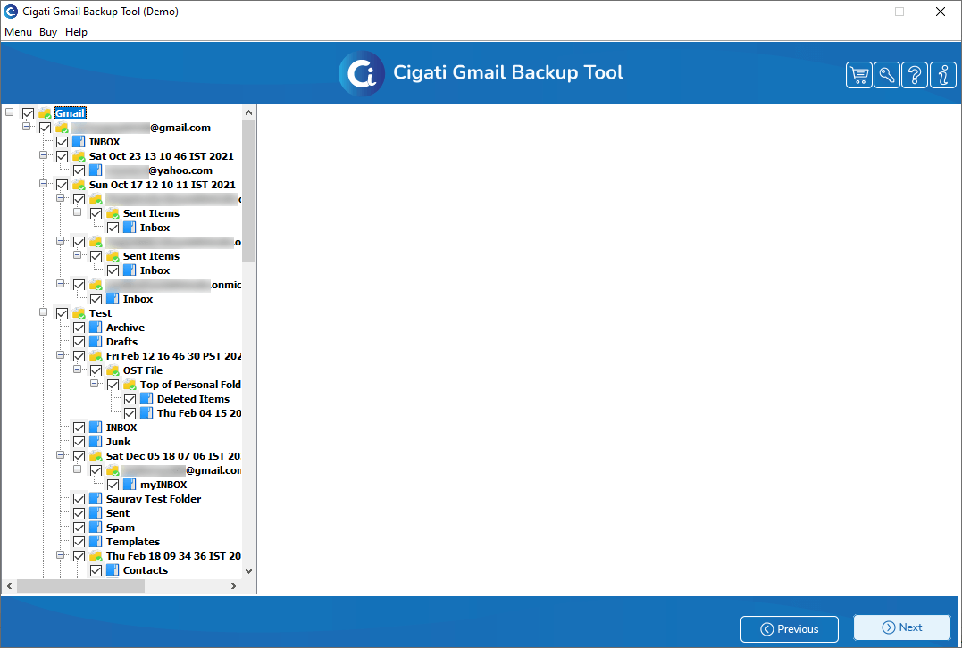Image resolution: width=962 pixels, height=648 pixels.
Task: Uncheck the Gmail root checkbox
Action: [29, 113]
